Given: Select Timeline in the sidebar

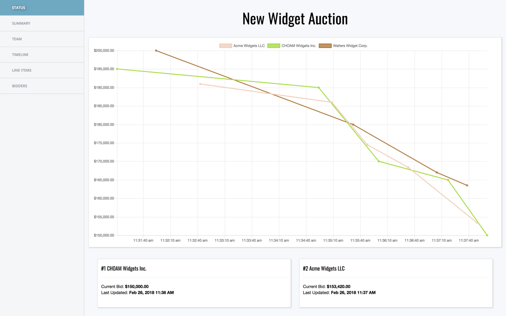Looking at the screenshot, I should pyautogui.click(x=42, y=55).
